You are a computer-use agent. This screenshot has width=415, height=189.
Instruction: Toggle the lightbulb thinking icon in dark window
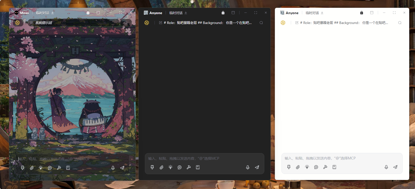coord(170,167)
